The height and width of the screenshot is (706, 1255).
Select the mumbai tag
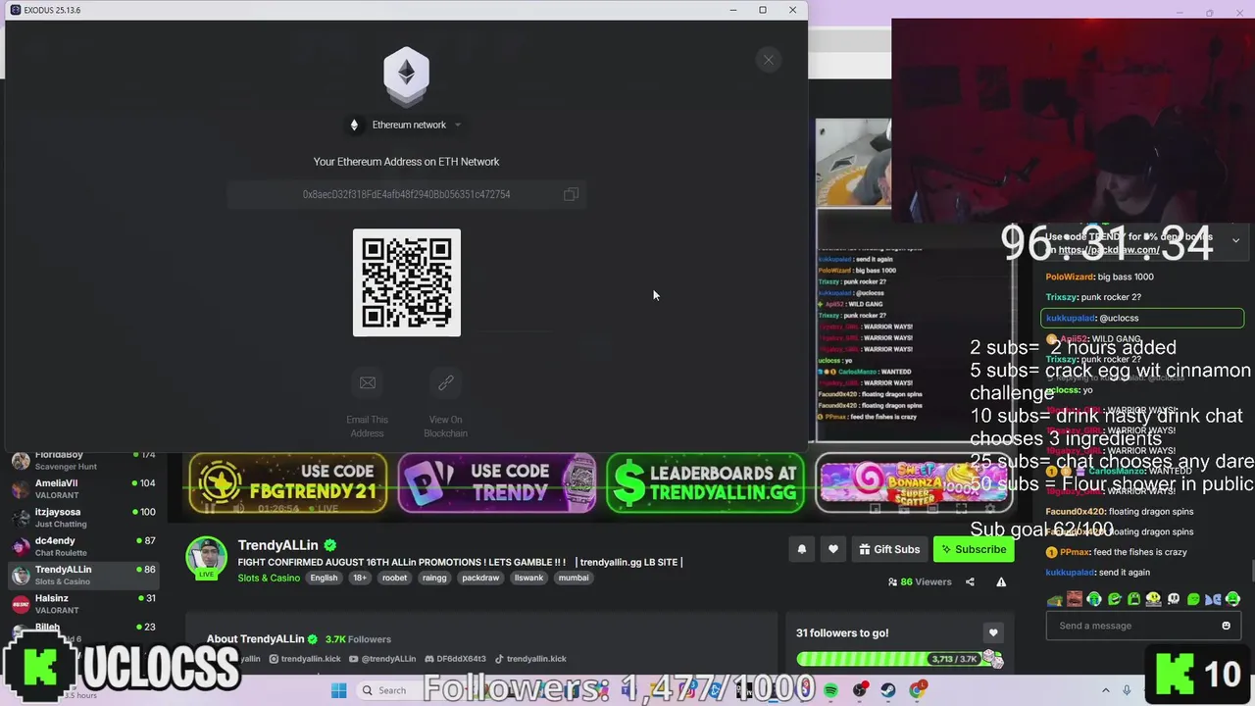tap(574, 578)
